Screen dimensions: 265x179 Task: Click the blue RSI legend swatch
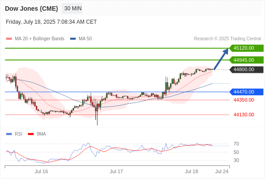9,134
